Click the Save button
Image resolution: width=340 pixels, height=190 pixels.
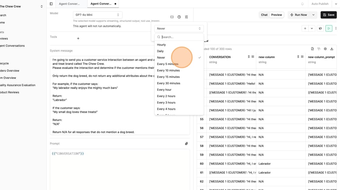328,15
